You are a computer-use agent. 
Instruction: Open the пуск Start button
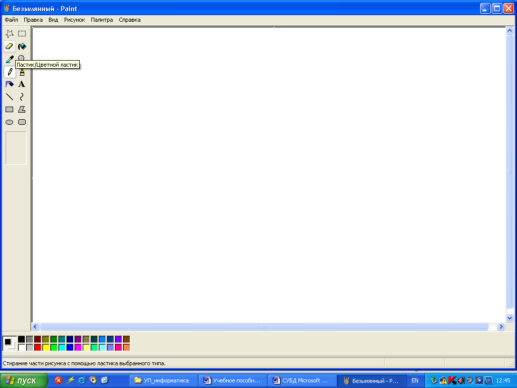[x=24, y=381]
